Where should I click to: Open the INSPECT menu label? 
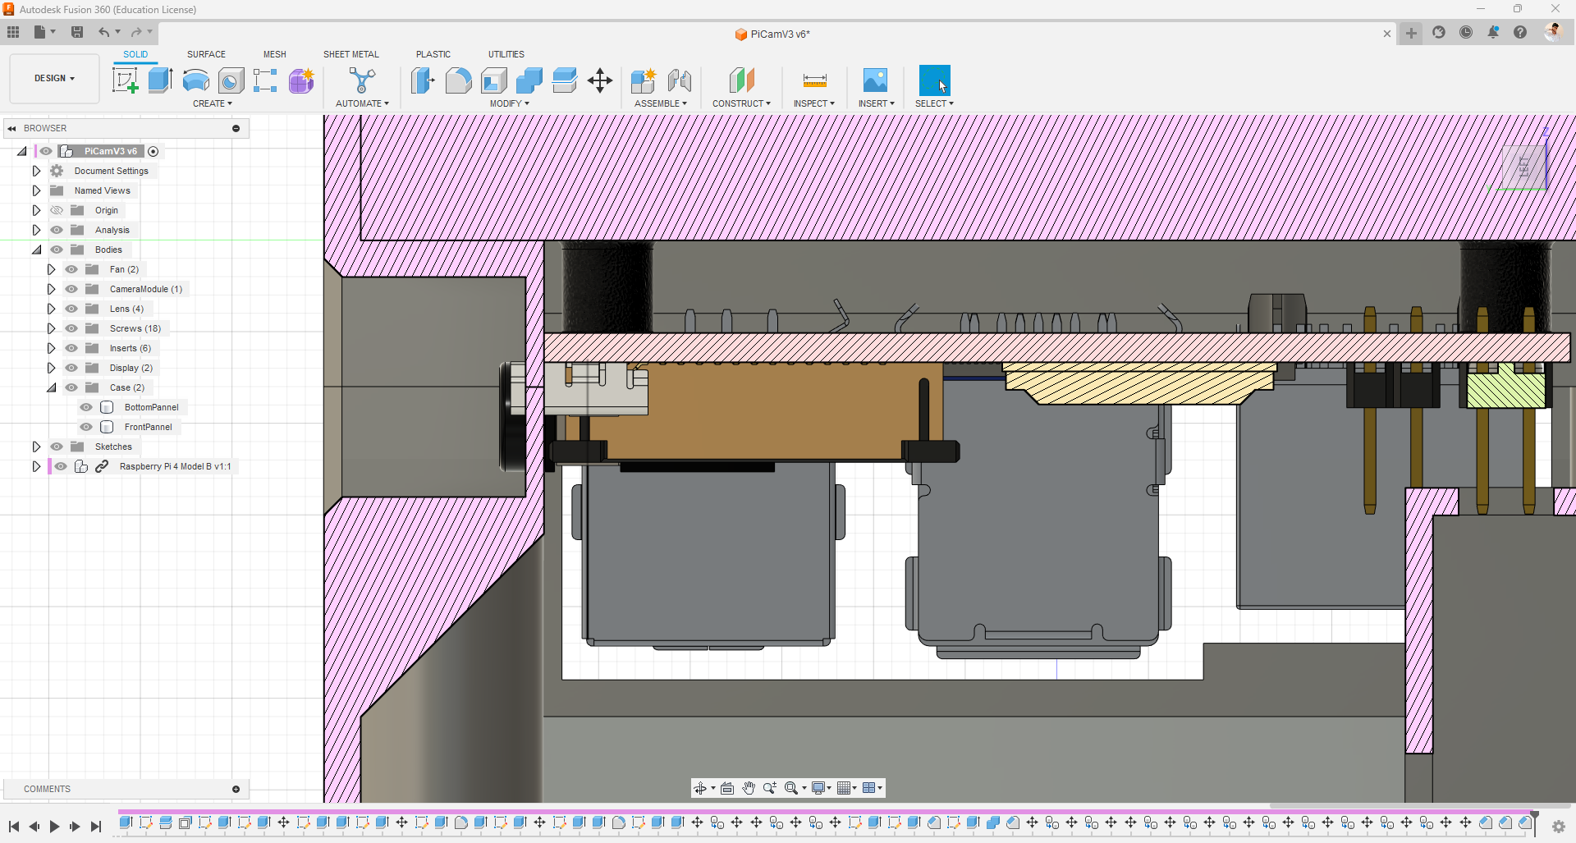click(x=813, y=103)
